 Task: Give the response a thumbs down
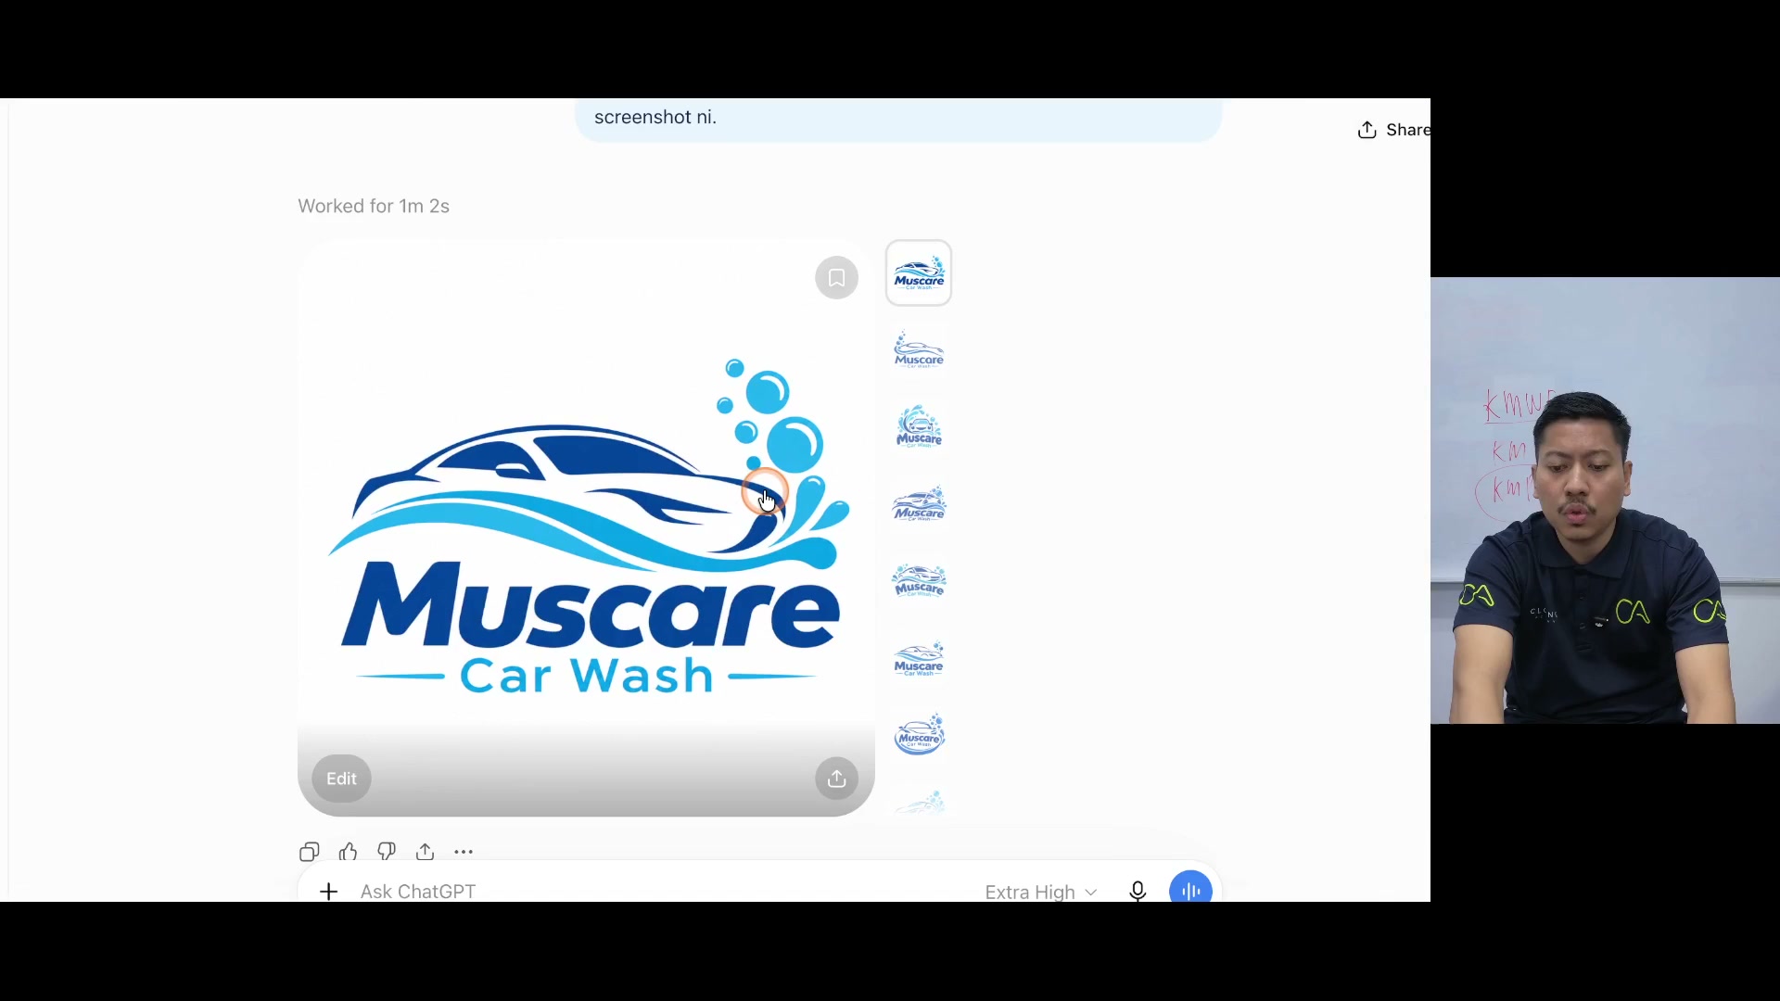pyautogui.click(x=387, y=852)
